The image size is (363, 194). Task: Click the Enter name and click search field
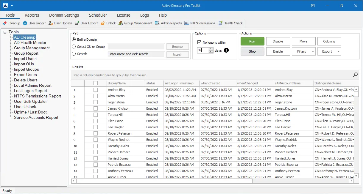point(136,54)
